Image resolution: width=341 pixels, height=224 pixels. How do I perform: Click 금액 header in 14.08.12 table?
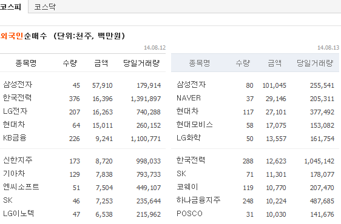point(101,63)
